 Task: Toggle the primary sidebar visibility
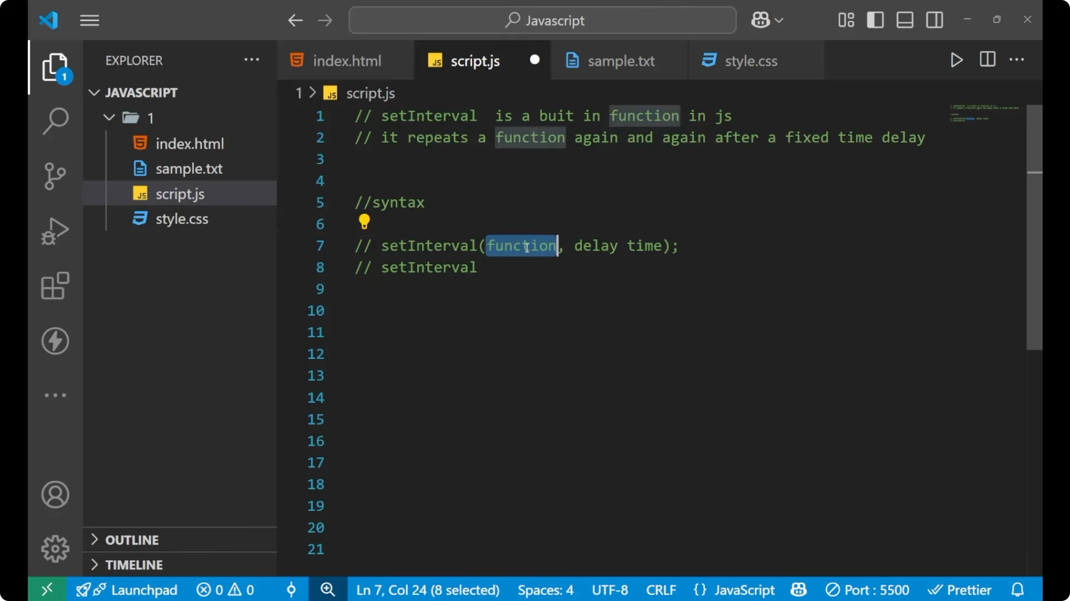[x=875, y=20]
